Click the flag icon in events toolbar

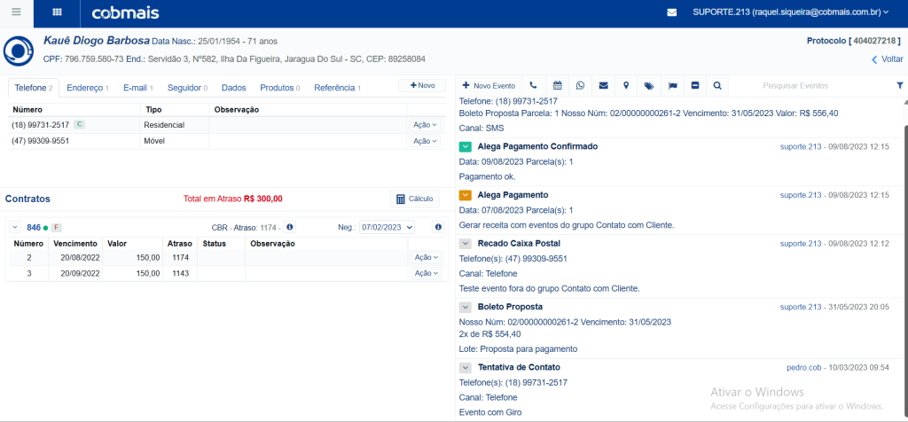click(x=672, y=86)
